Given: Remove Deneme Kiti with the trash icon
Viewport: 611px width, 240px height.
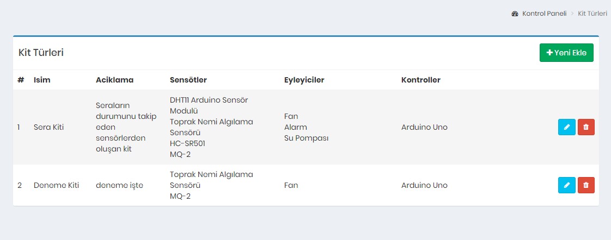Looking at the screenshot, I should [586, 185].
